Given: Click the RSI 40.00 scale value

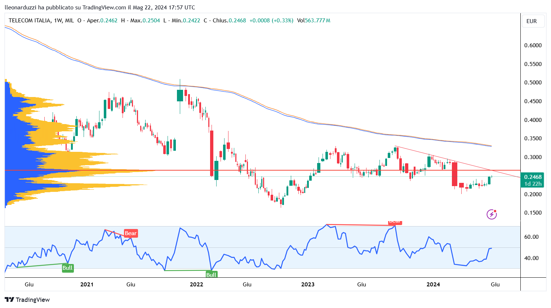Looking at the screenshot, I should point(532,258).
